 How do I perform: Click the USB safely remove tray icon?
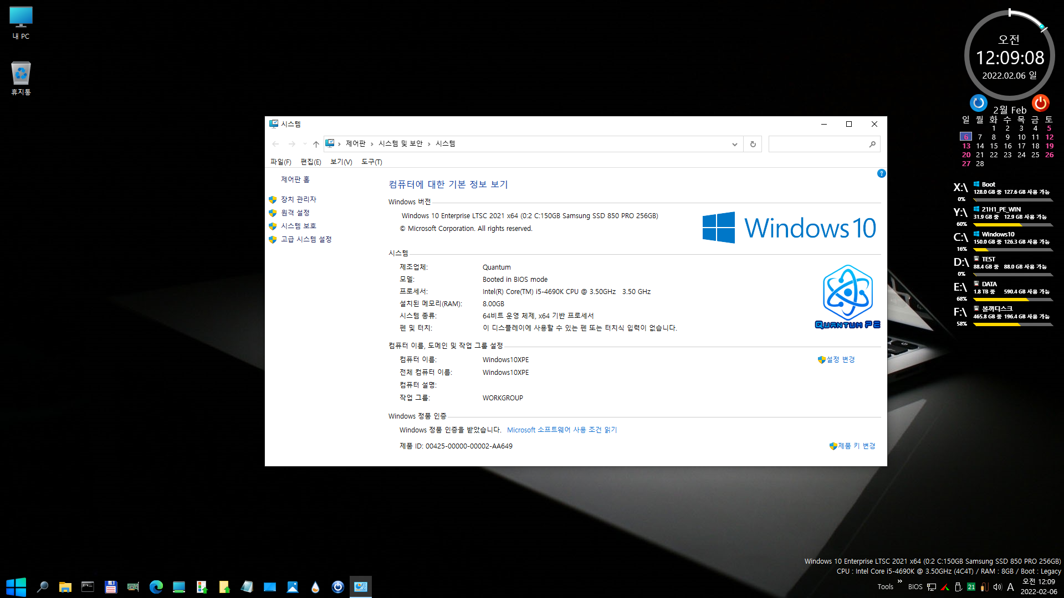tap(958, 587)
